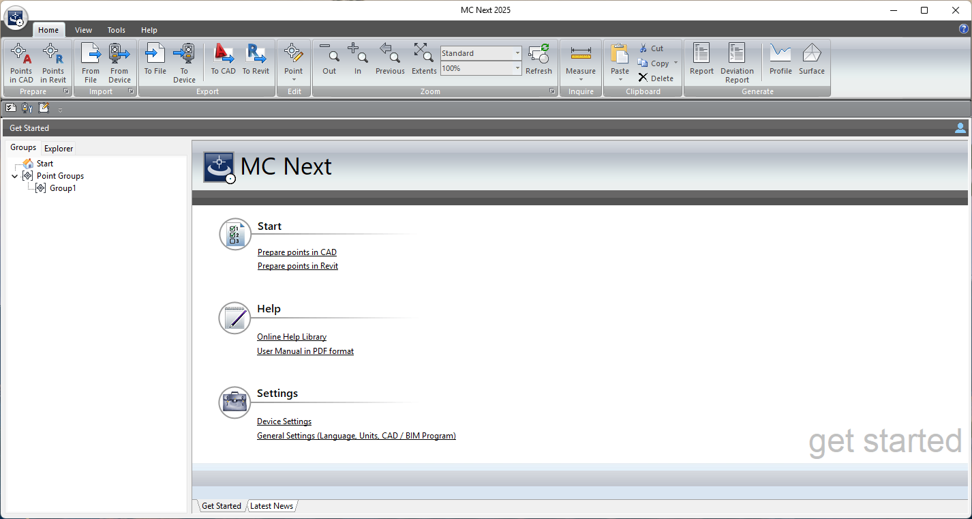
Task: Open the Measure dropdown arrow
Action: click(x=581, y=80)
